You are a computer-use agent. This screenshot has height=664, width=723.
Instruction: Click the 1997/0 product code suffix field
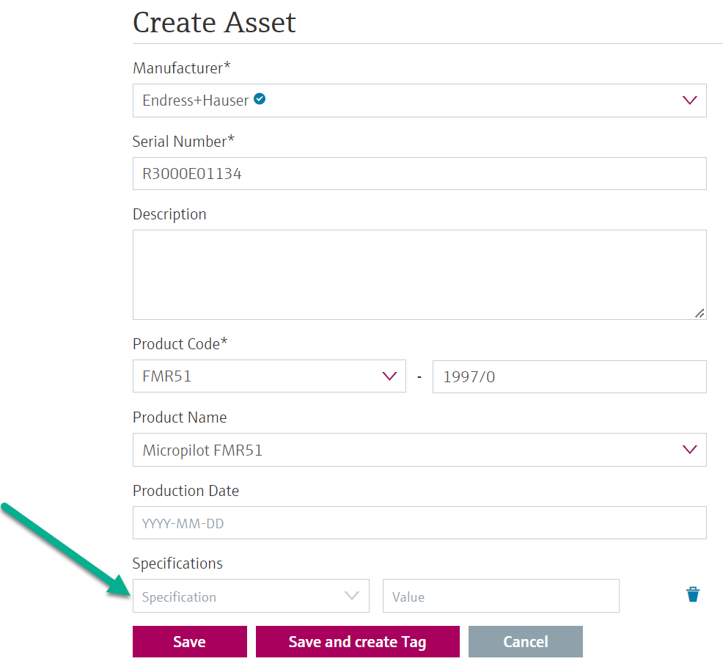click(x=569, y=376)
